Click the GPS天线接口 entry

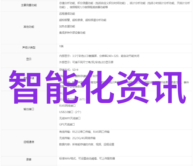click(67, 125)
